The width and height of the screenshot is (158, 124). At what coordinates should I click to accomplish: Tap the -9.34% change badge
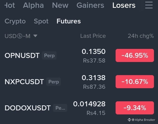pyautogui.click(x=135, y=108)
